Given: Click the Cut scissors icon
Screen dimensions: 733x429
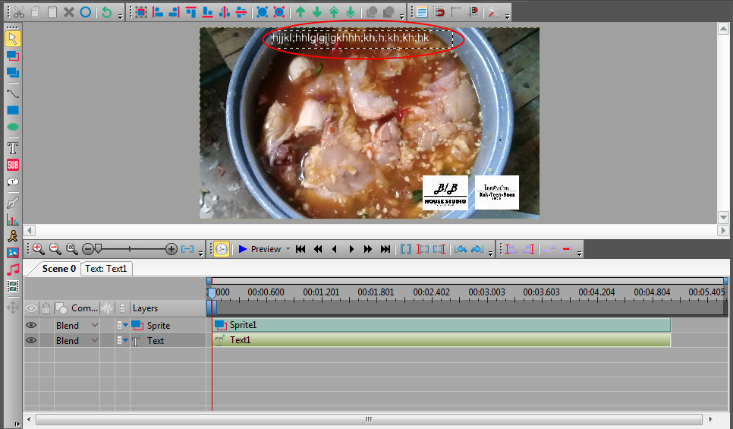Looking at the screenshot, I should pos(19,12).
